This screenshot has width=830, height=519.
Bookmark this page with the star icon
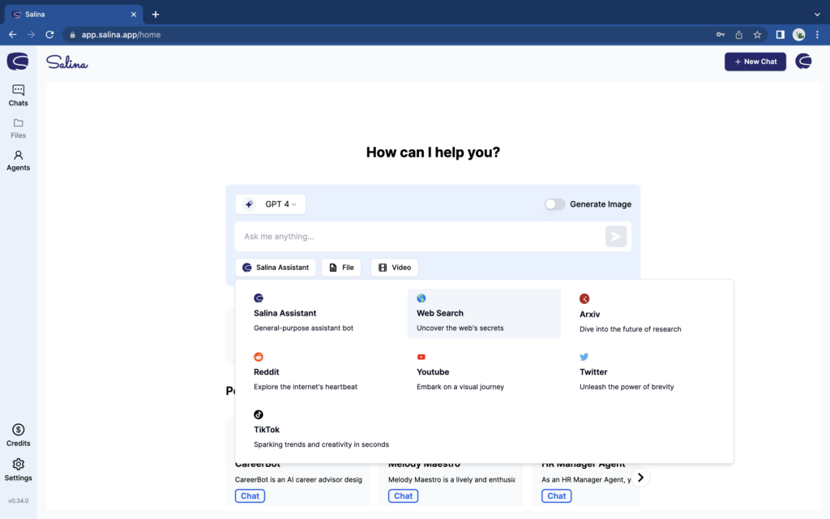[757, 34]
